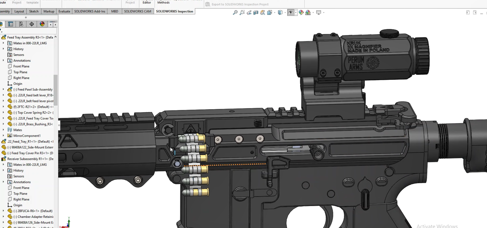
Task: Switch to the SOLIDWORKS CAM tab
Action: tap(138, 11)
